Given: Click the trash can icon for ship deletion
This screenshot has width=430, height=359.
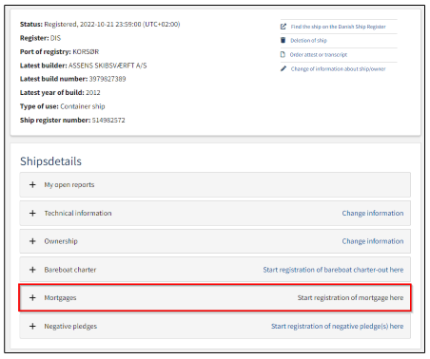Looking at the screenshot, I should [283, 40].
